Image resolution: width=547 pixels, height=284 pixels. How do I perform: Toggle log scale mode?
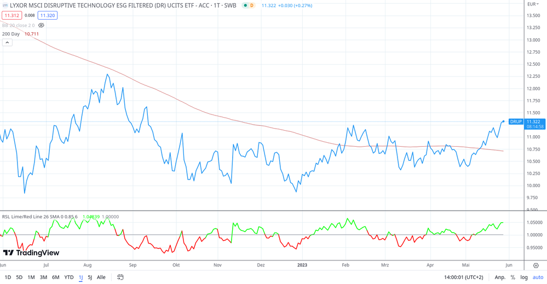coord(524,277)
